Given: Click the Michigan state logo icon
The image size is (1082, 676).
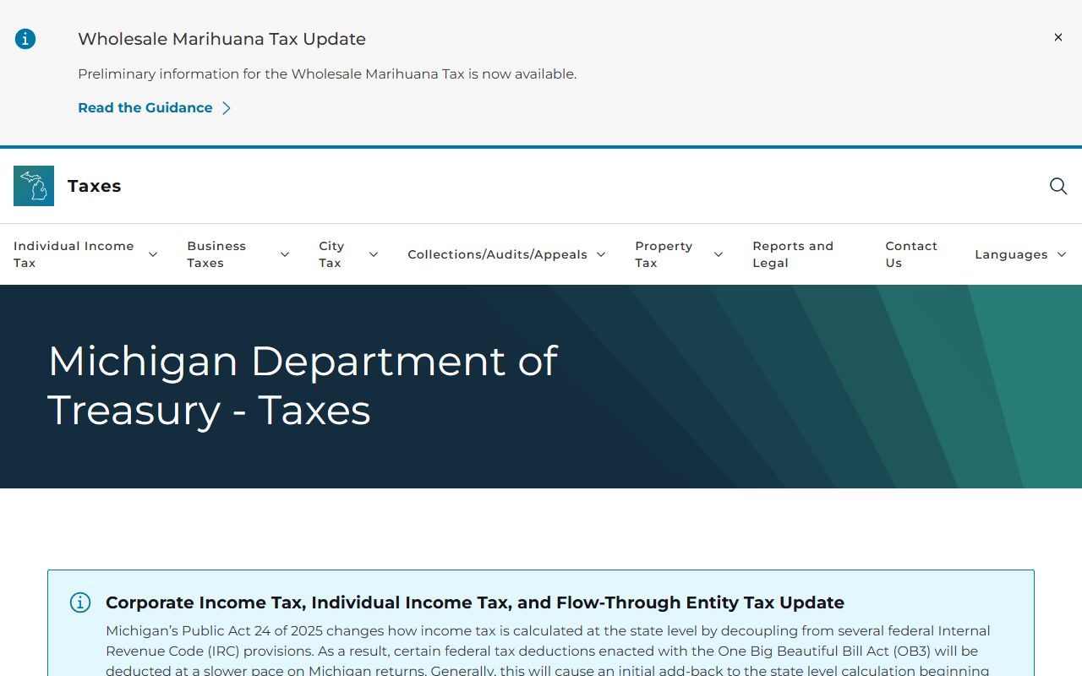Looking at the screenshot, I should point(34,186).
